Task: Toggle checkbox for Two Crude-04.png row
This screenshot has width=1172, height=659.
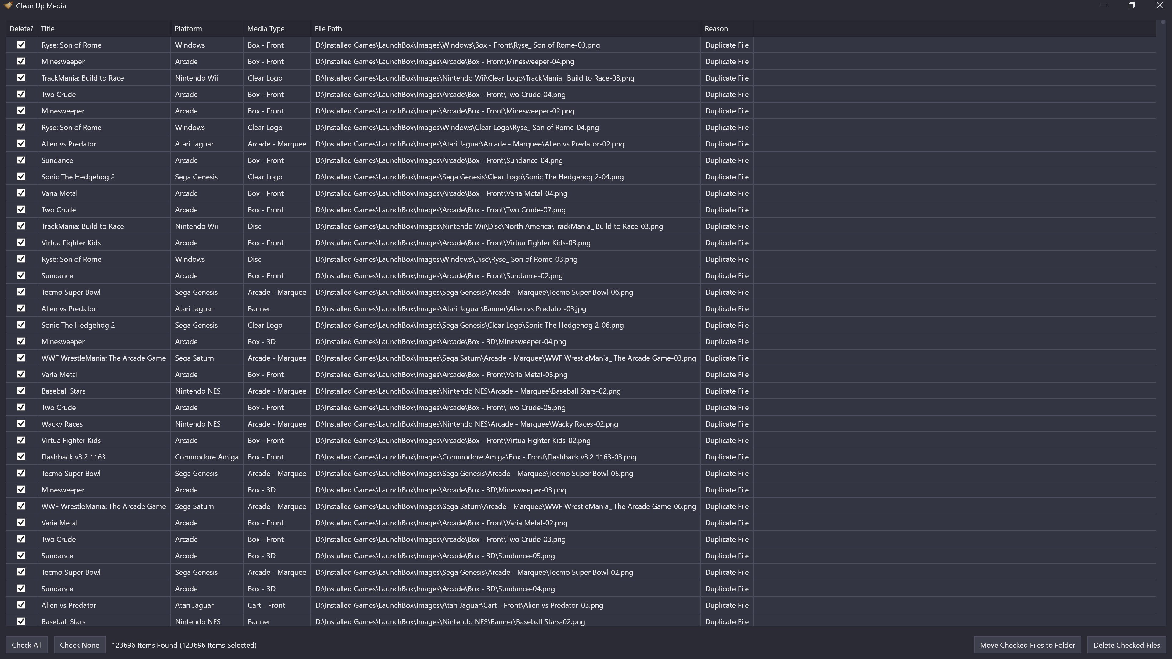Action: [21, 94]
